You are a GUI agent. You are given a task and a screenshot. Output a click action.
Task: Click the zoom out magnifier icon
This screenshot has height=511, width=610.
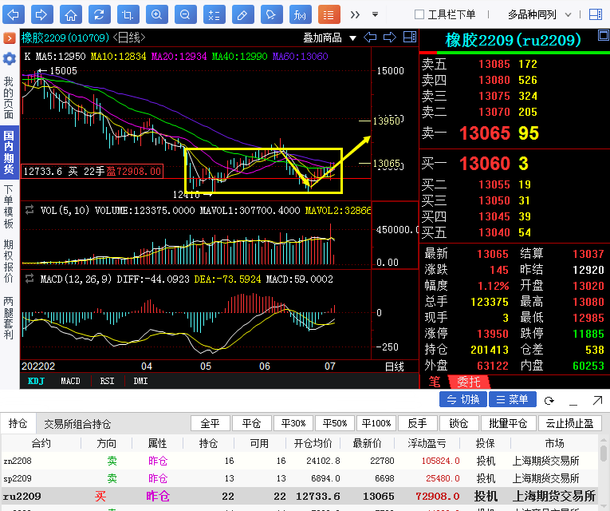click(x=185, y=14)
